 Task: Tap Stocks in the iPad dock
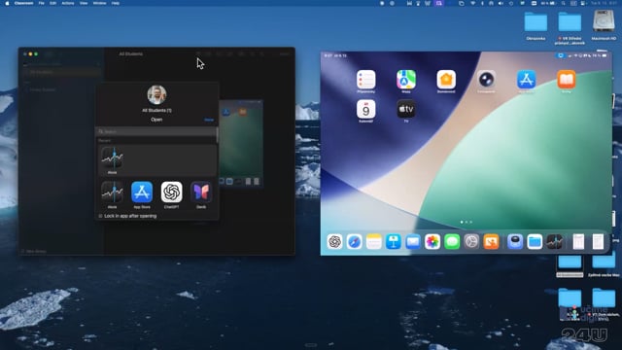554,242
